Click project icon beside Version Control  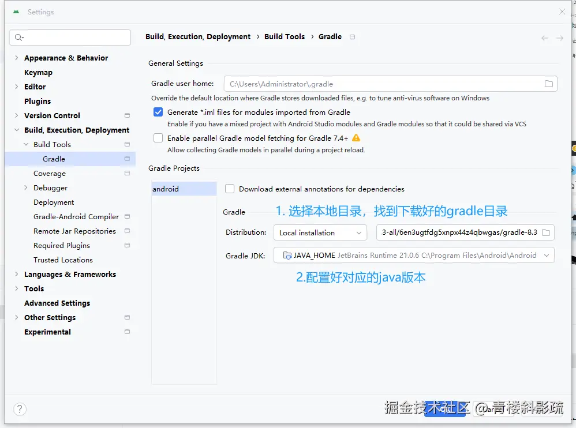click(127, 115)
